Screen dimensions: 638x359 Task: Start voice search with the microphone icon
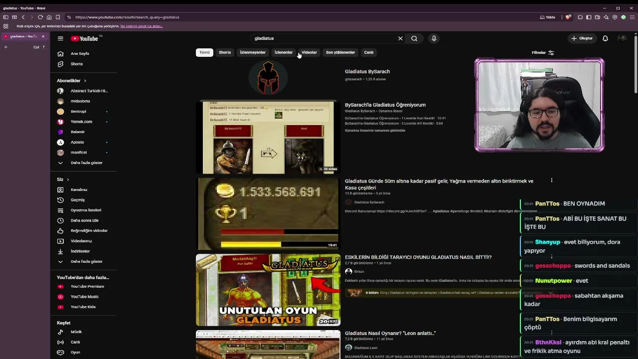coord(434,38)
